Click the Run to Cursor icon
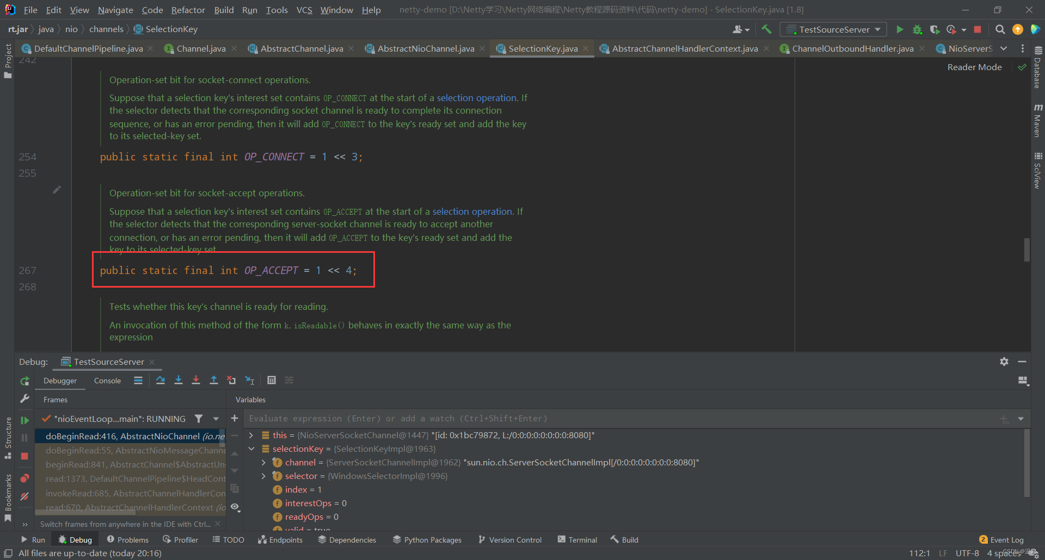The height and width of the screenshot is (560, 1045). tap(250, 381)
